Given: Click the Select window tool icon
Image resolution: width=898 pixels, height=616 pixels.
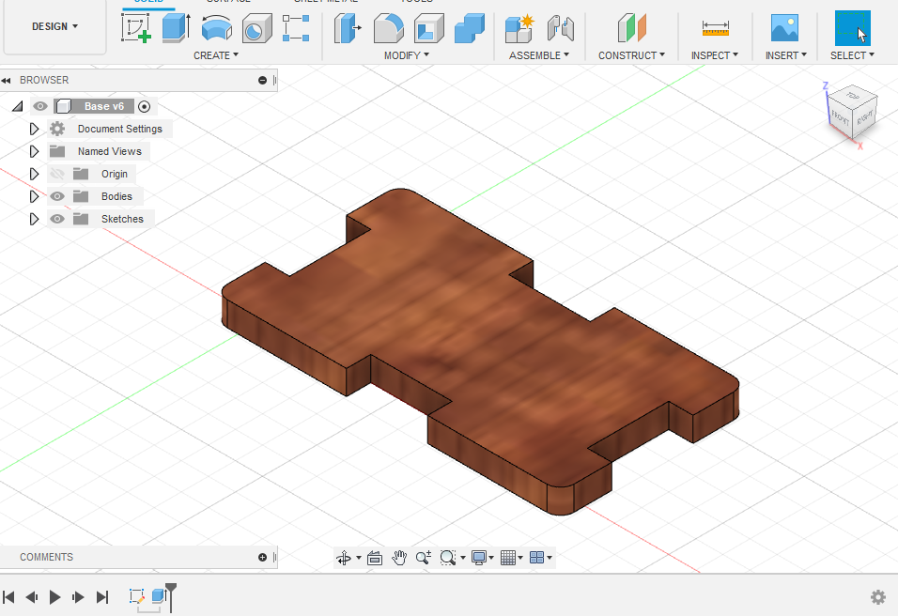Looking at the screenshot, I should tap(852, 28).
